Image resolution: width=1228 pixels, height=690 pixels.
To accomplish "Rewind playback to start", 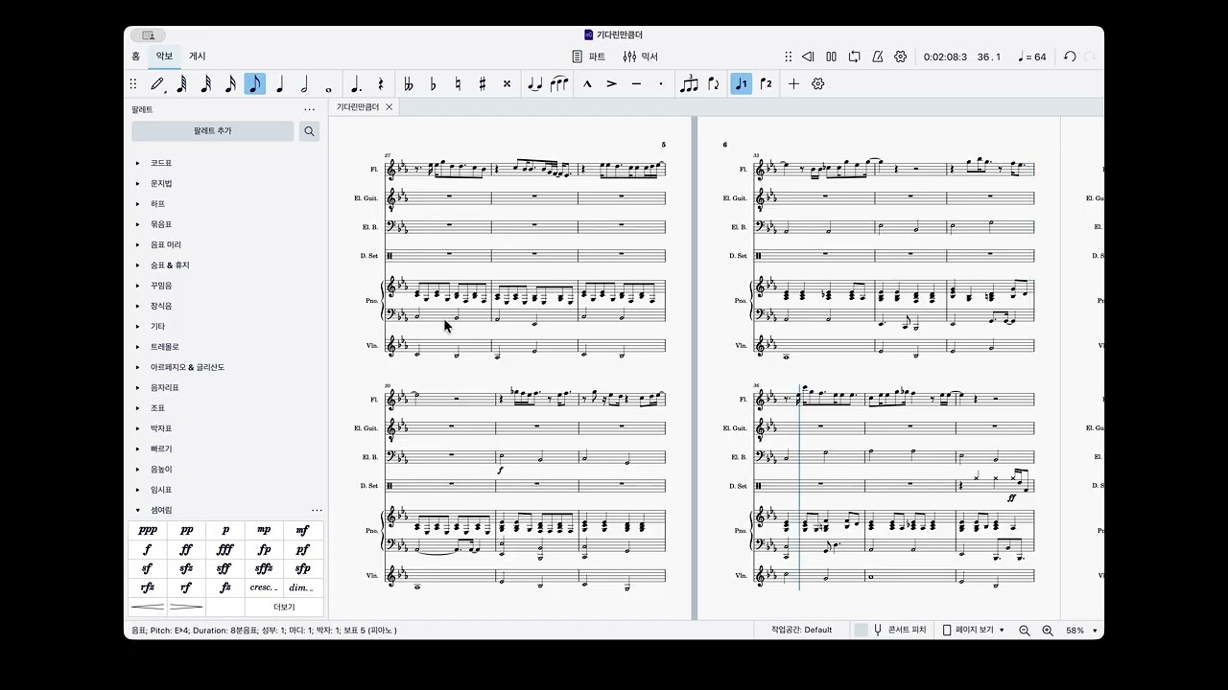I will tap(808, 57).
